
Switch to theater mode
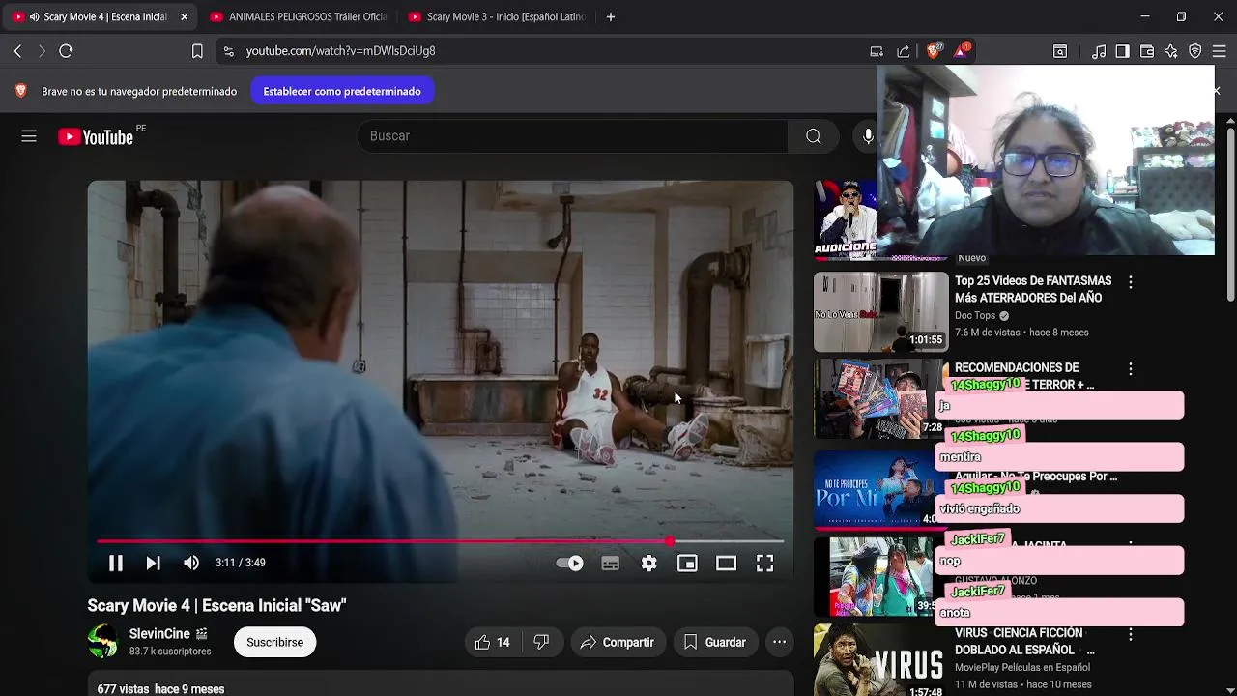pos(726,563)
